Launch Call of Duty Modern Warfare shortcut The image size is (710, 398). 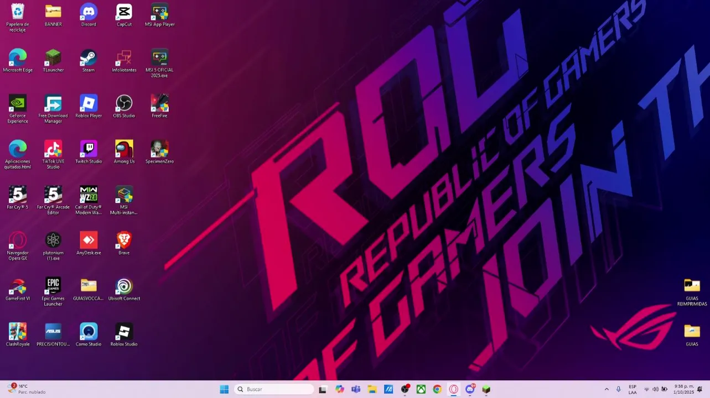tap(89, 200)
